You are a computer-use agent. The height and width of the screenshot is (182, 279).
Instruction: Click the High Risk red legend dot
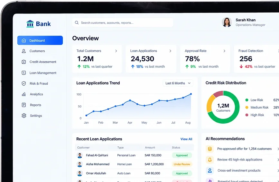click(247, 115)
